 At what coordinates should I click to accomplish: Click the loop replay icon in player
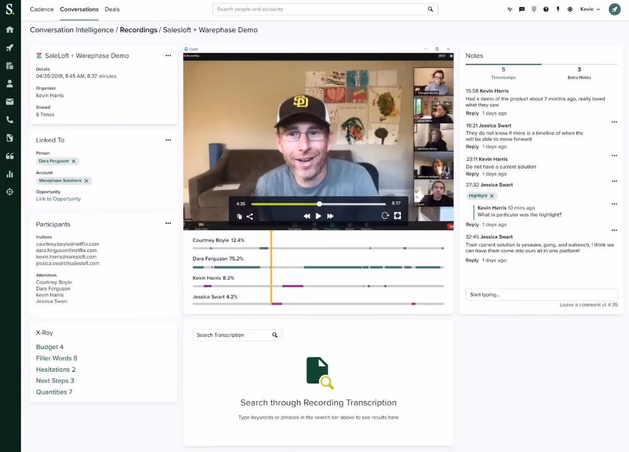tap(385, 215)
